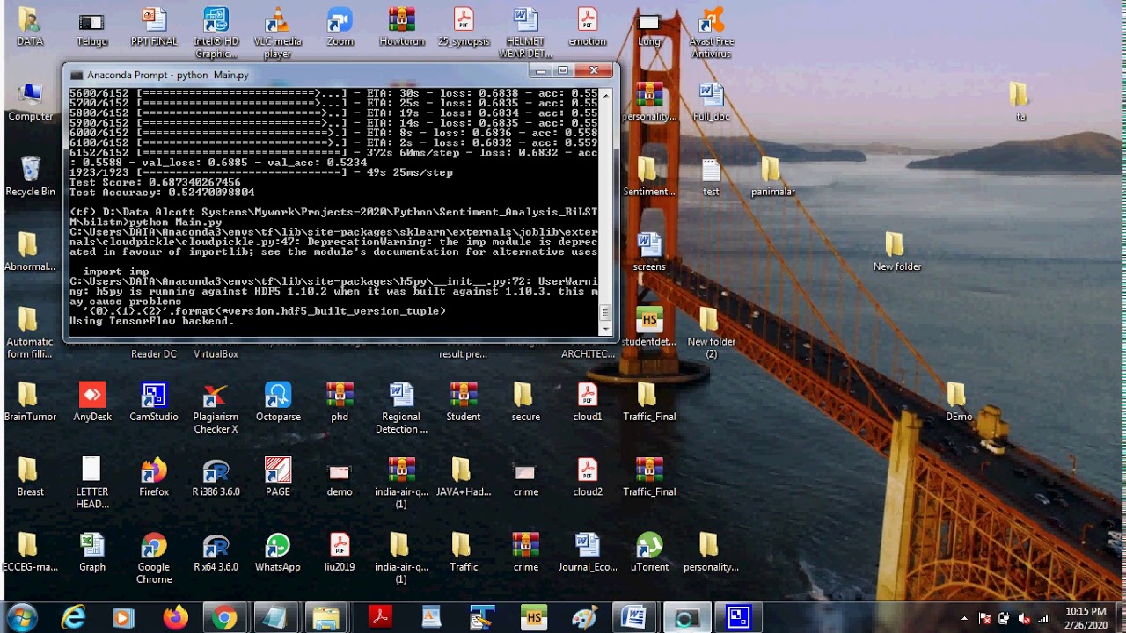The image size is (1126, 633).
Task: Open the Lung desktop item
Action: coord(649,27)
